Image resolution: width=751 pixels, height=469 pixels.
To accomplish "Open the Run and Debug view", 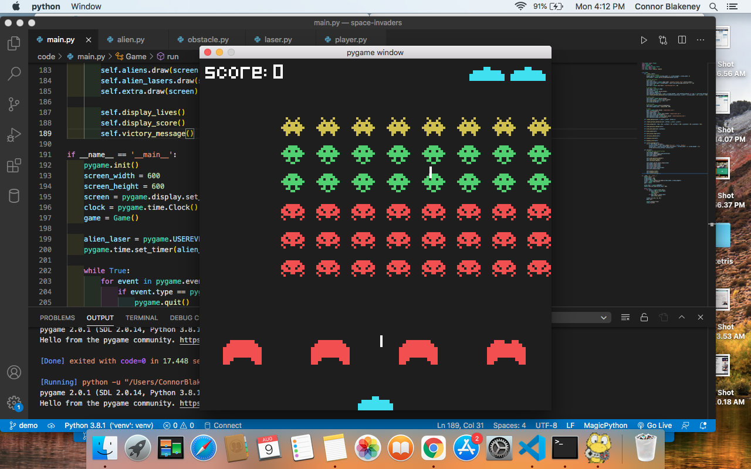I will tap(13, 135).
